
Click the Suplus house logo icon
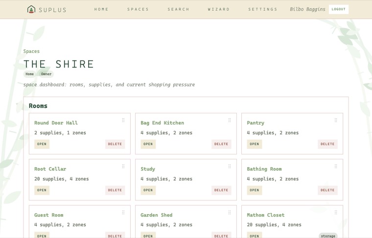[x=31, y=9]
